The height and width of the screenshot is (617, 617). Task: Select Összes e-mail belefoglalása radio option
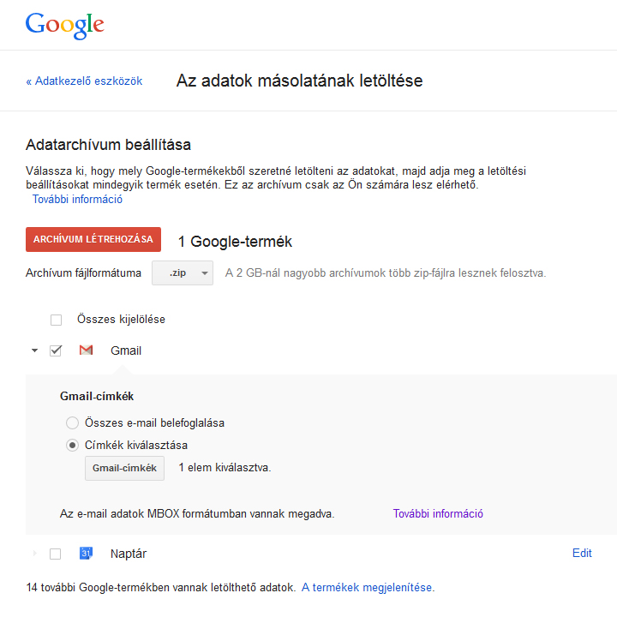click(x=73, y=422)
